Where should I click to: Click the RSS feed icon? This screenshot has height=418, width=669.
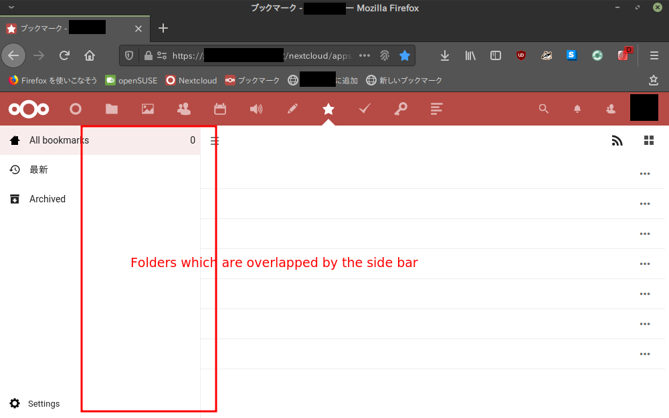[x=617, y=140]
